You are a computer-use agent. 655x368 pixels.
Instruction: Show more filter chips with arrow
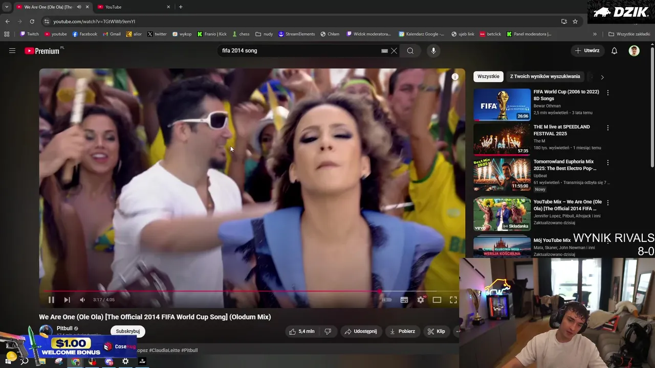[x=602, y=77]
